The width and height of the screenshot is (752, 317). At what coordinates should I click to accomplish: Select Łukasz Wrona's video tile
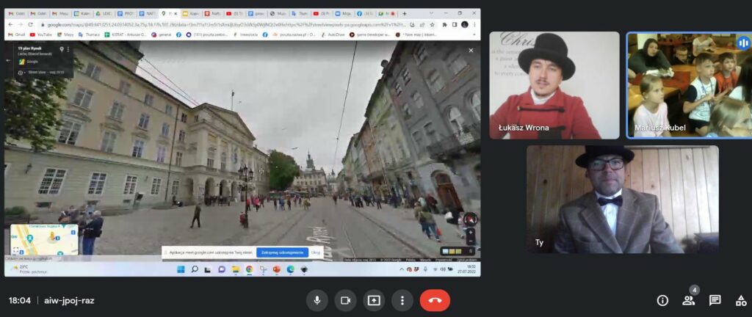(554, 85)
